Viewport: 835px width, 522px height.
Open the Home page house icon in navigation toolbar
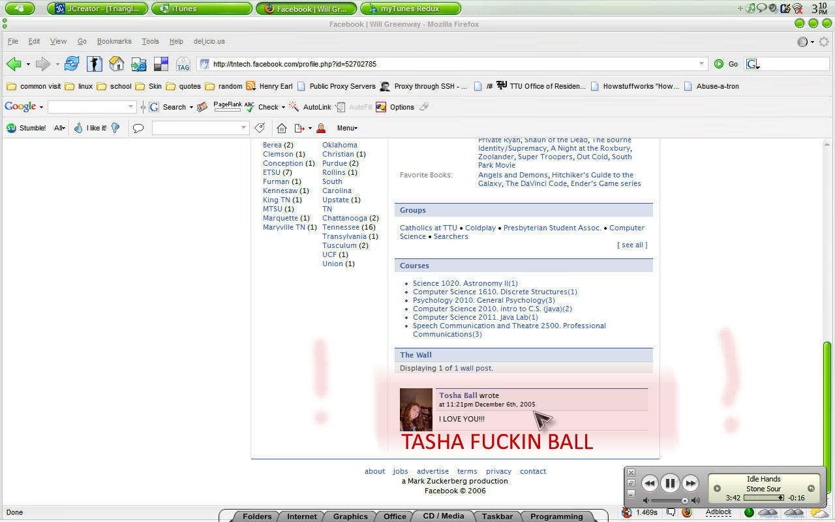point(116,64)
